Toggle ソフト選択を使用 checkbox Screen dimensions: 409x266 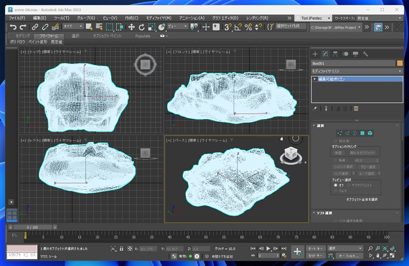pos(335,221)
